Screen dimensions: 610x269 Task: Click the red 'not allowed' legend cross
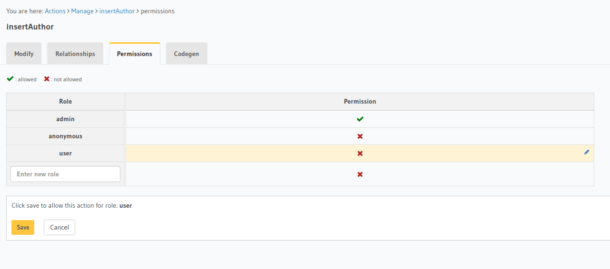point(47,79)
